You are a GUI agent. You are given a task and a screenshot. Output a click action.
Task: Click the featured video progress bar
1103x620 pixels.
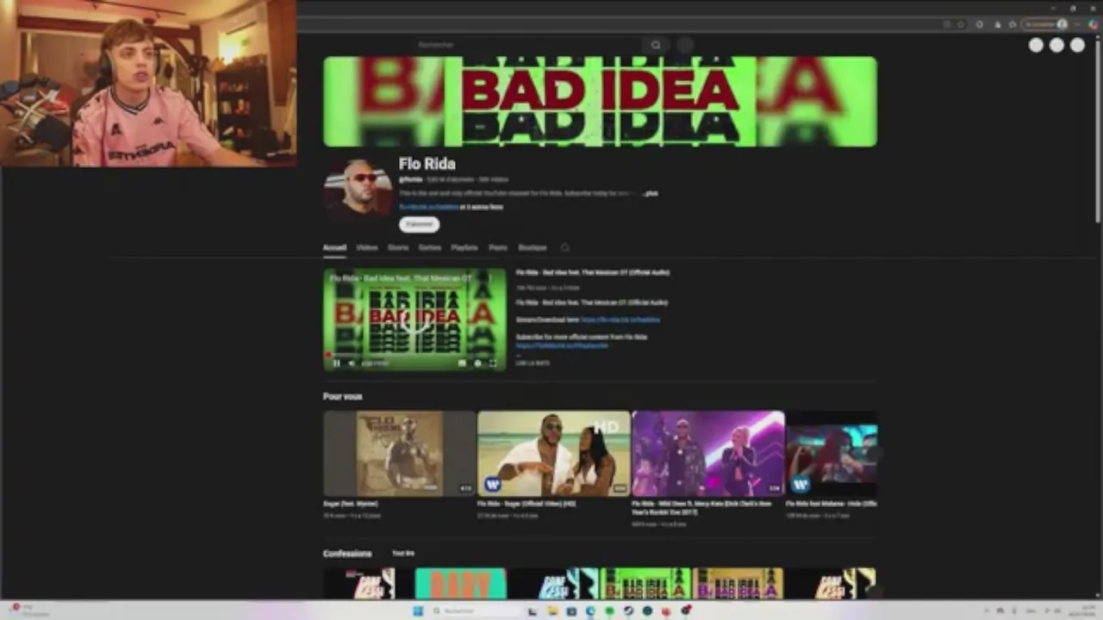415,355
